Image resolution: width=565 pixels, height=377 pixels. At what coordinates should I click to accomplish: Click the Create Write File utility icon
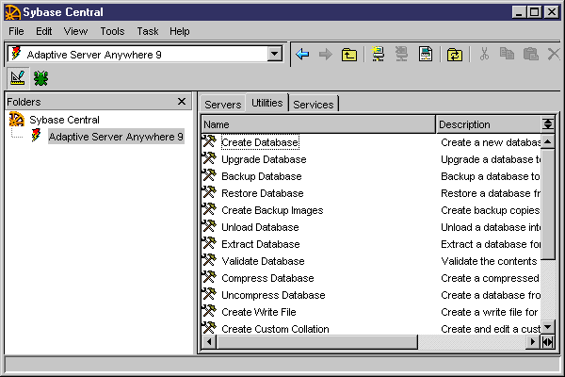209,311
